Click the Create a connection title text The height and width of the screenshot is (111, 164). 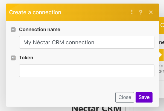(35, 12)
